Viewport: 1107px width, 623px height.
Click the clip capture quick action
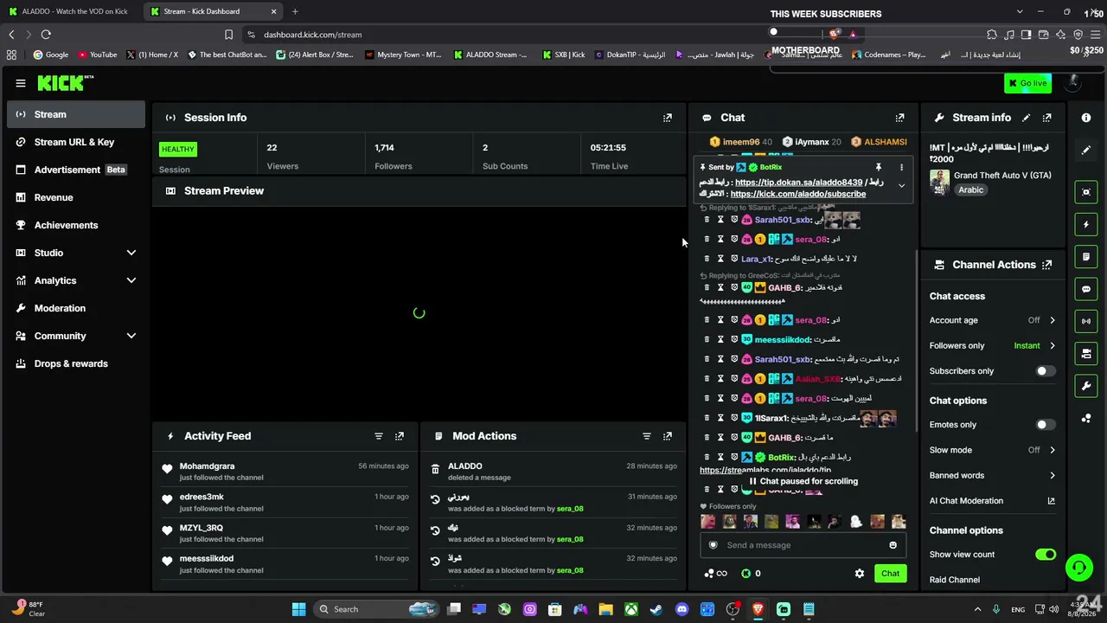(1086, 192)
